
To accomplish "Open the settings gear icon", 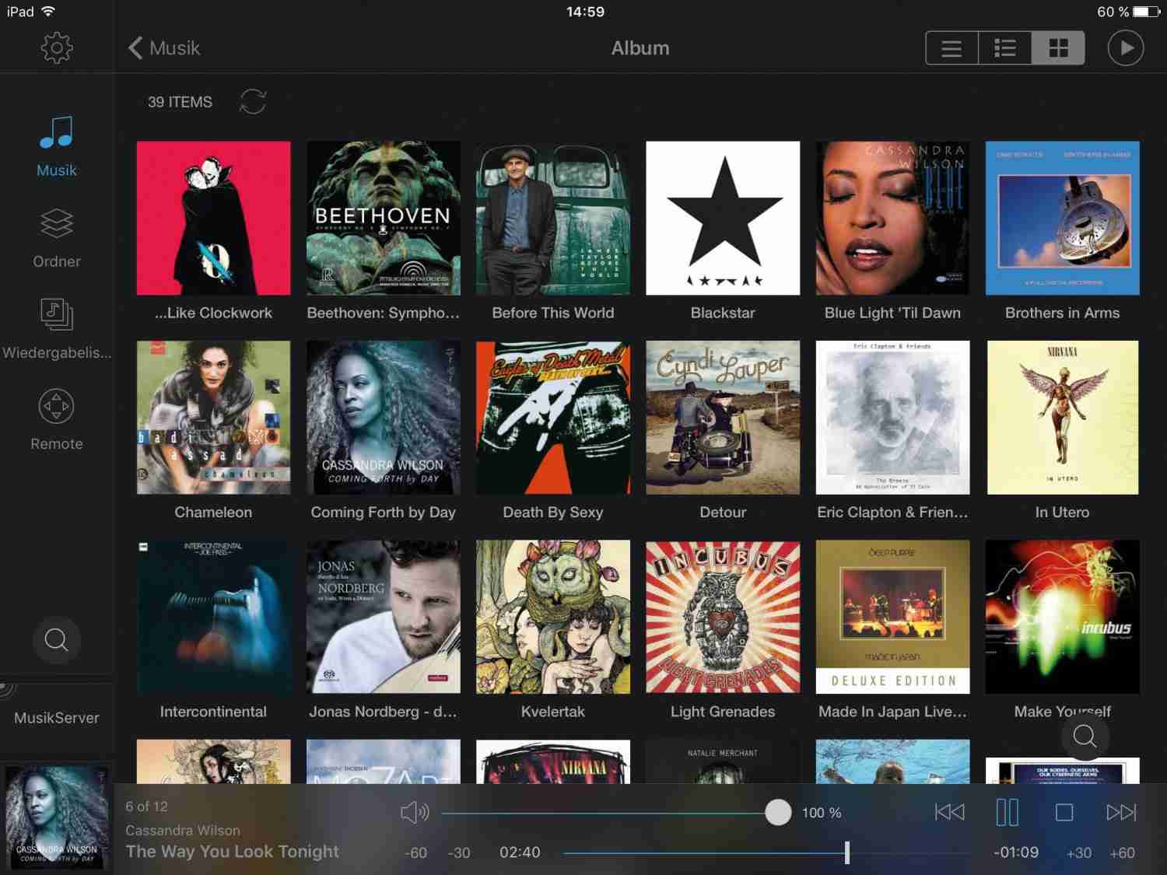I will tap(57, 48).
